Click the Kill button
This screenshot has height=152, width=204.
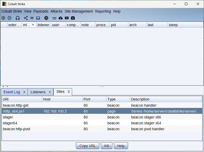pos(106,146)
